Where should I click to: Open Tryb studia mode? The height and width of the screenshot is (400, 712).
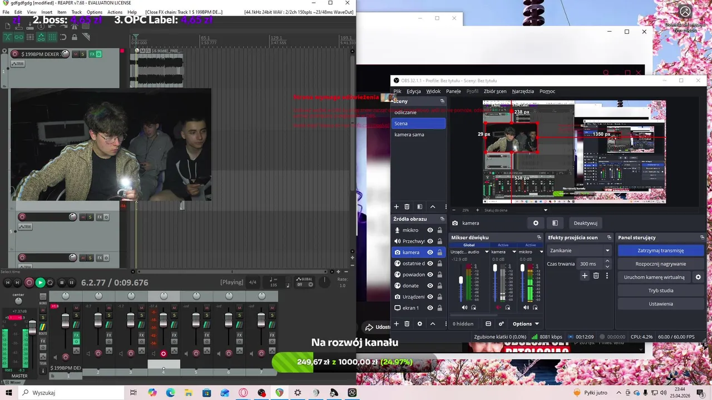[x=661, y=291]
